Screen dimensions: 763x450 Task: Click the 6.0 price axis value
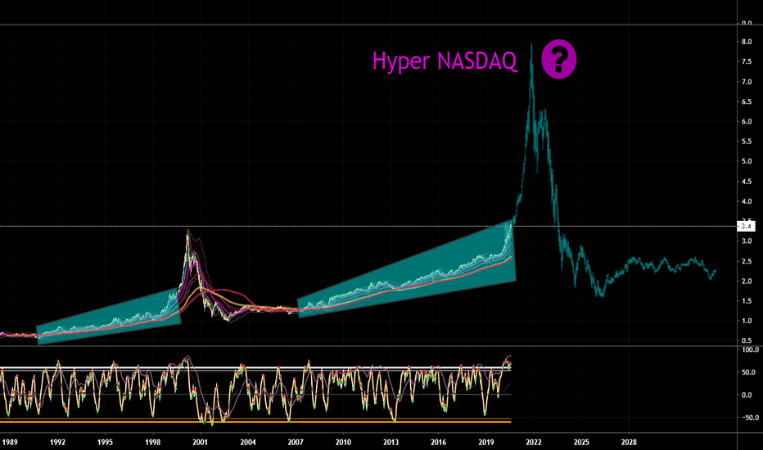click(x=747, y=122)
